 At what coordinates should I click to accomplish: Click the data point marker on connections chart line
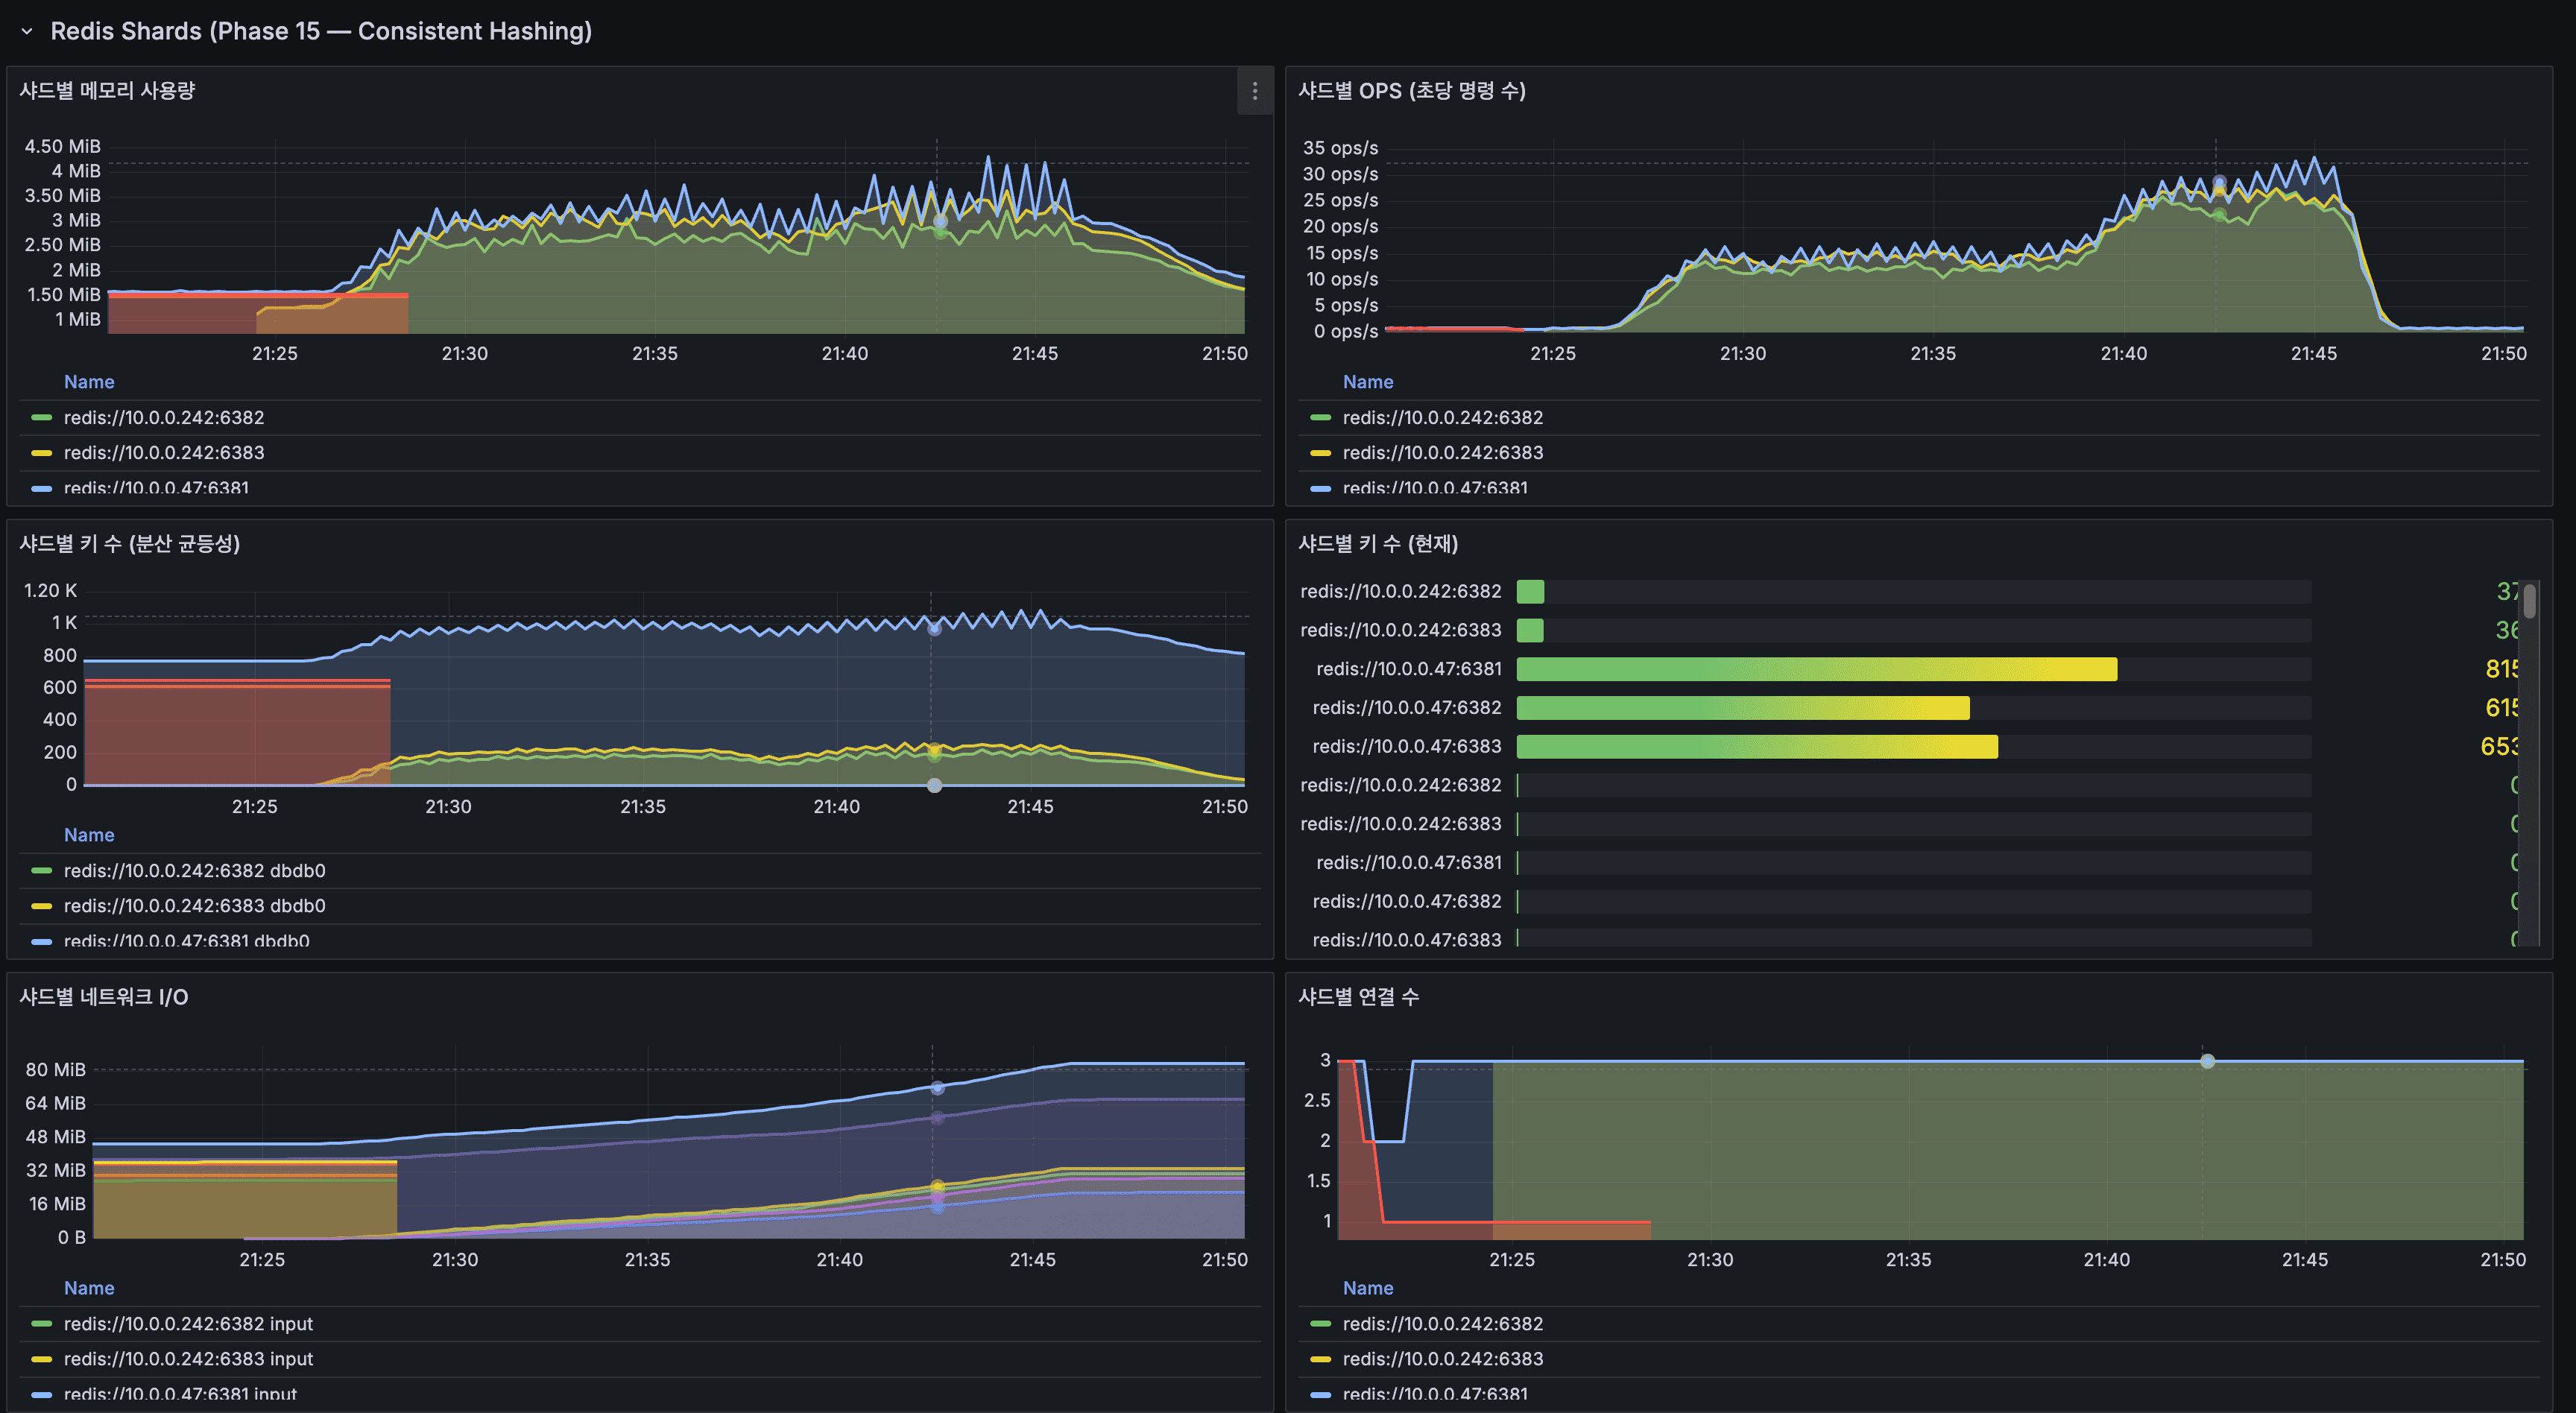coord(2207,1061)
